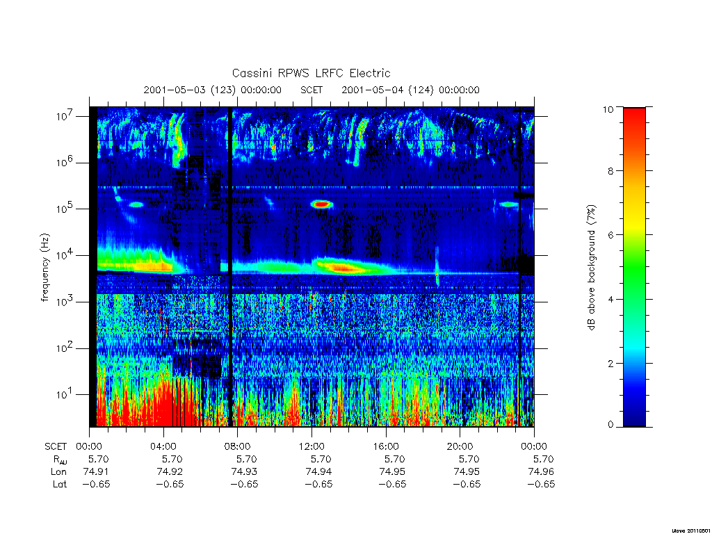Click the longitude value "74.92"
The width and height of the screenshot is (712, 534).
170,472
